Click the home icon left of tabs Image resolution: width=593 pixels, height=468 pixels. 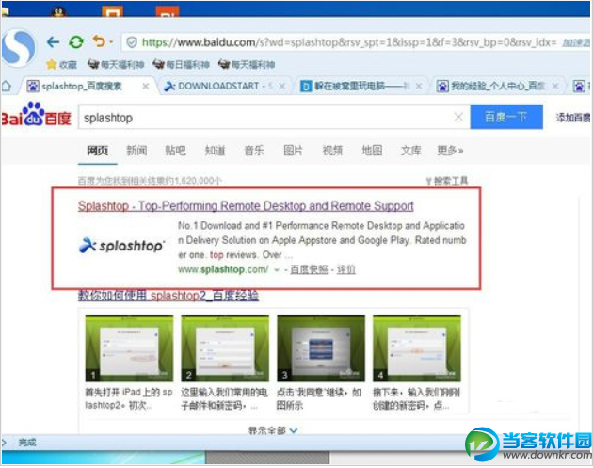(7, 87)
